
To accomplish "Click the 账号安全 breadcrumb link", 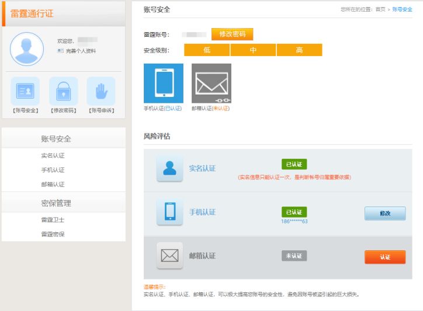I will point(402,9).
